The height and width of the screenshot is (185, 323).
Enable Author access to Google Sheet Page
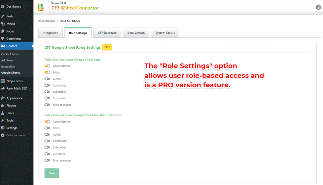click(47, 79)
